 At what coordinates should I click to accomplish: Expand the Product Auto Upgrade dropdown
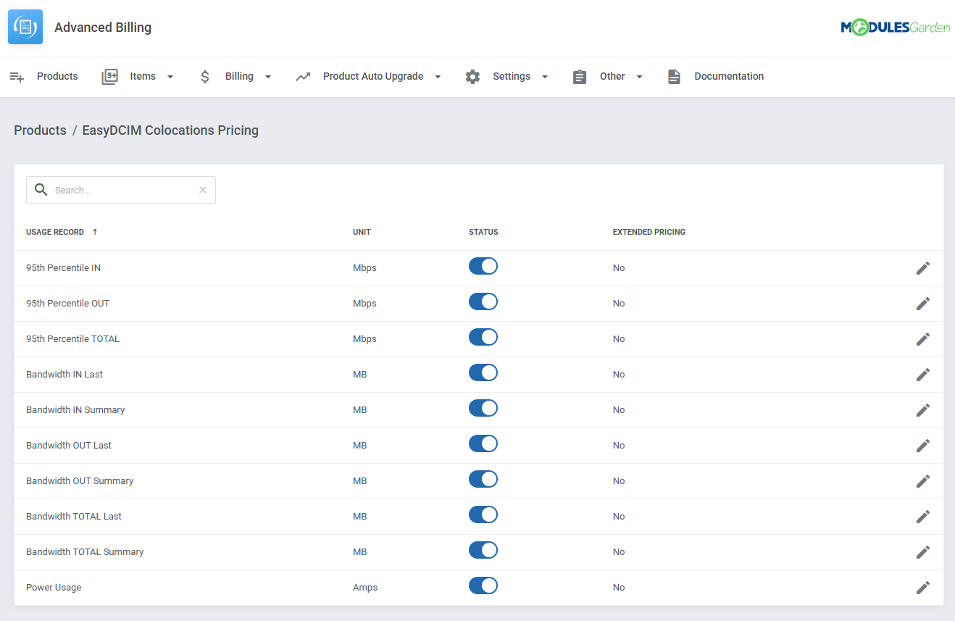click(x=438, y=75)
